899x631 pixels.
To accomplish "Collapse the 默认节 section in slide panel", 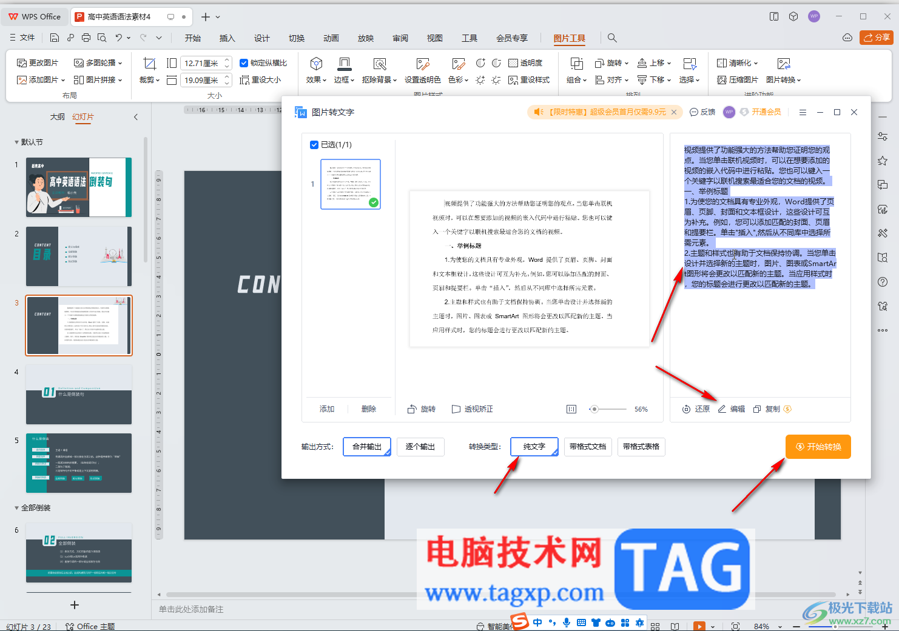I will (x=16, y=142).
